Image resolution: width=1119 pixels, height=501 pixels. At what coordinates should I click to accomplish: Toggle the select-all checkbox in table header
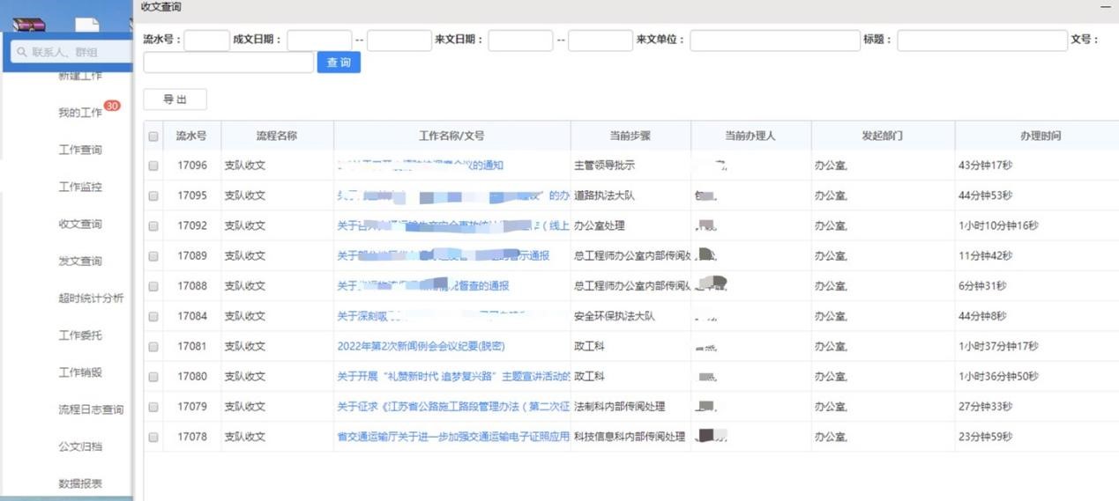tap(153, 136)
